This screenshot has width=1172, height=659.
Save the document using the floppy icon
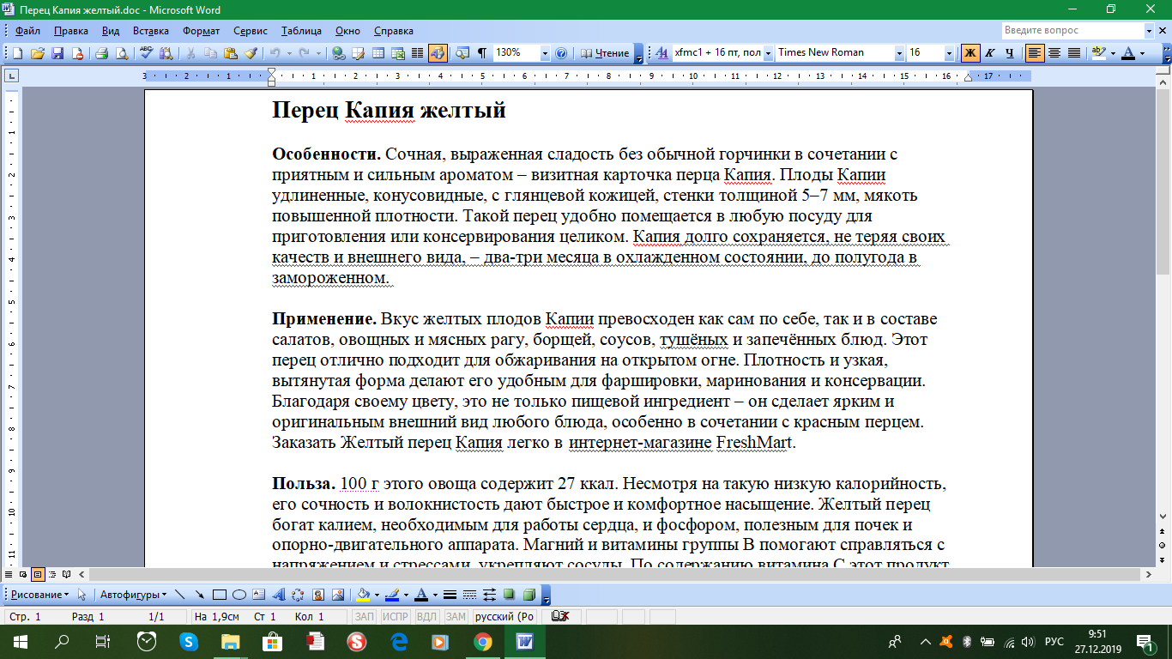tap(57, 52)
